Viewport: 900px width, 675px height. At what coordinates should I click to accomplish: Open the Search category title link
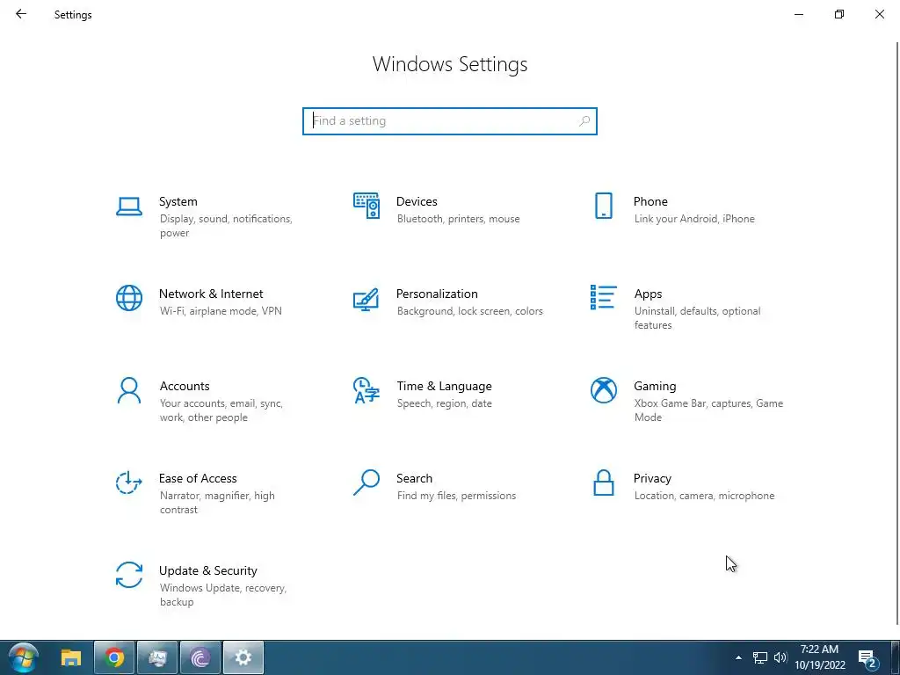(x=415, y=479)
